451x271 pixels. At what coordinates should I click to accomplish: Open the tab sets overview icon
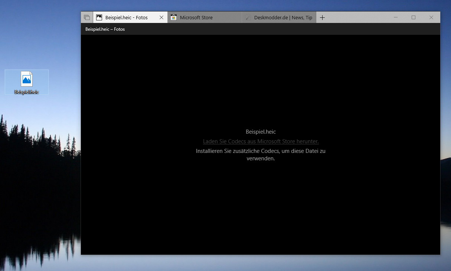coord(87,17)
